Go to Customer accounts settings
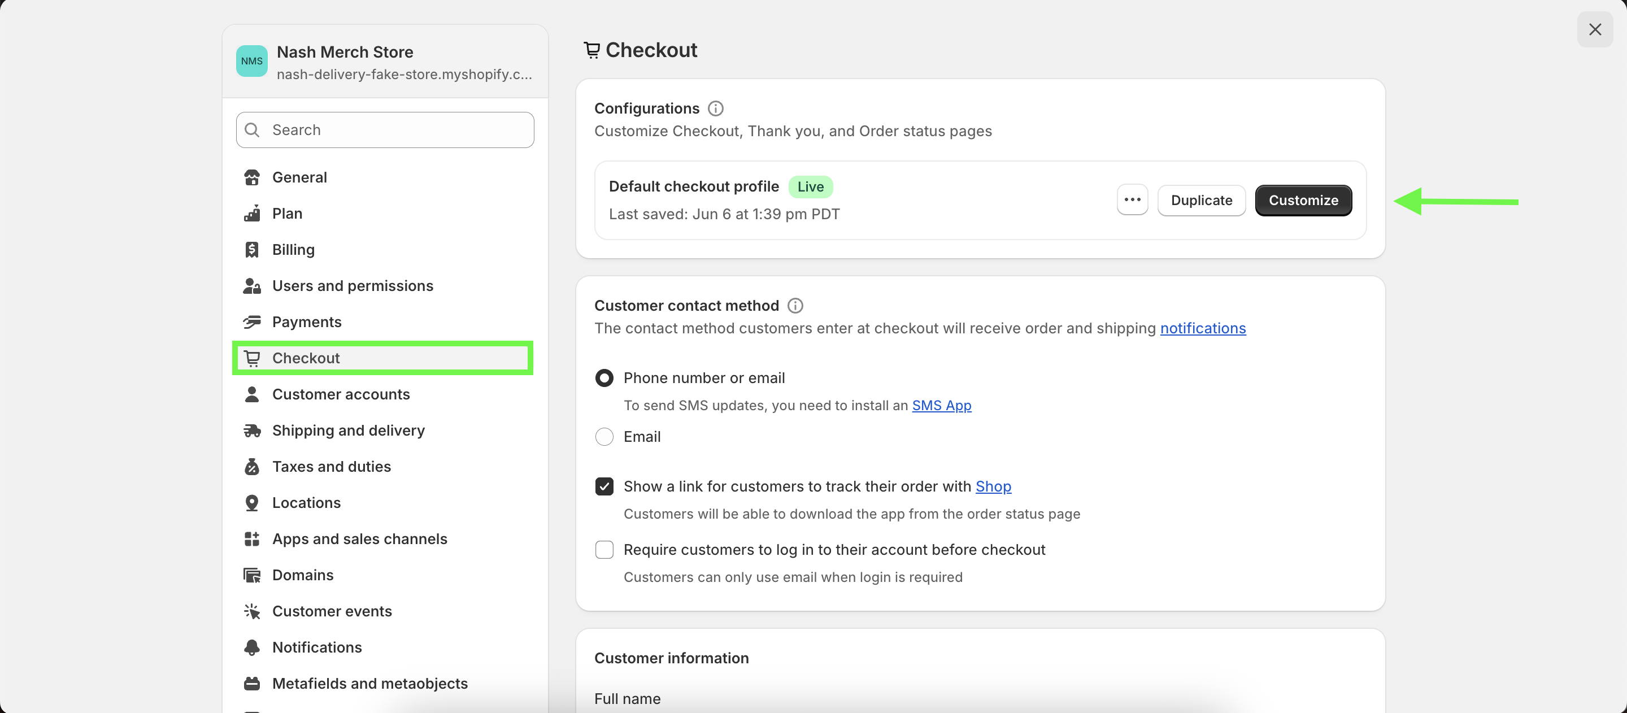This screenshot has height=713, width=1627. pos(341,394)
